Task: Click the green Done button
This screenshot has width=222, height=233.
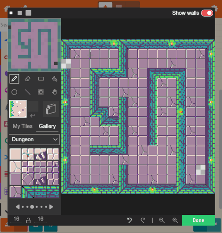Action: click(198, 220)
